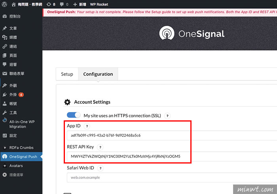Screen dimensions: 277x194
Task: Open 外觀 appearance brush icon
Action: pos(5,86)
